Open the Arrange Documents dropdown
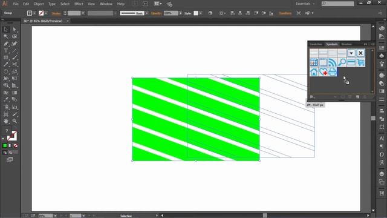 click(x=158, y=4)
